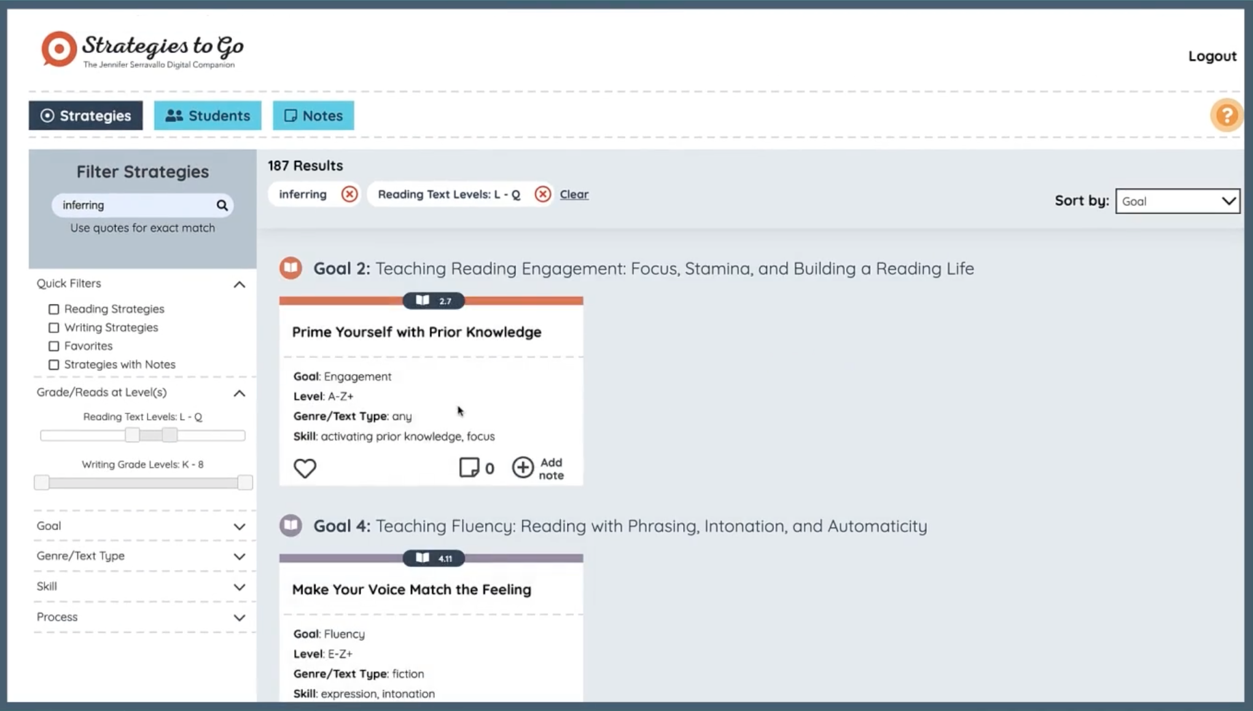Expand the Genre/Text Type filter section
Viewport: 1253px width, 711px height.
coord(239,556)
